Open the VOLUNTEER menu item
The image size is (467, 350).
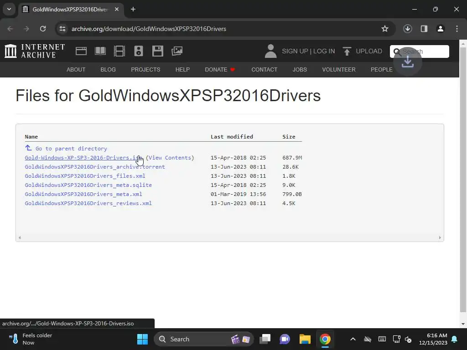(339, 70)
